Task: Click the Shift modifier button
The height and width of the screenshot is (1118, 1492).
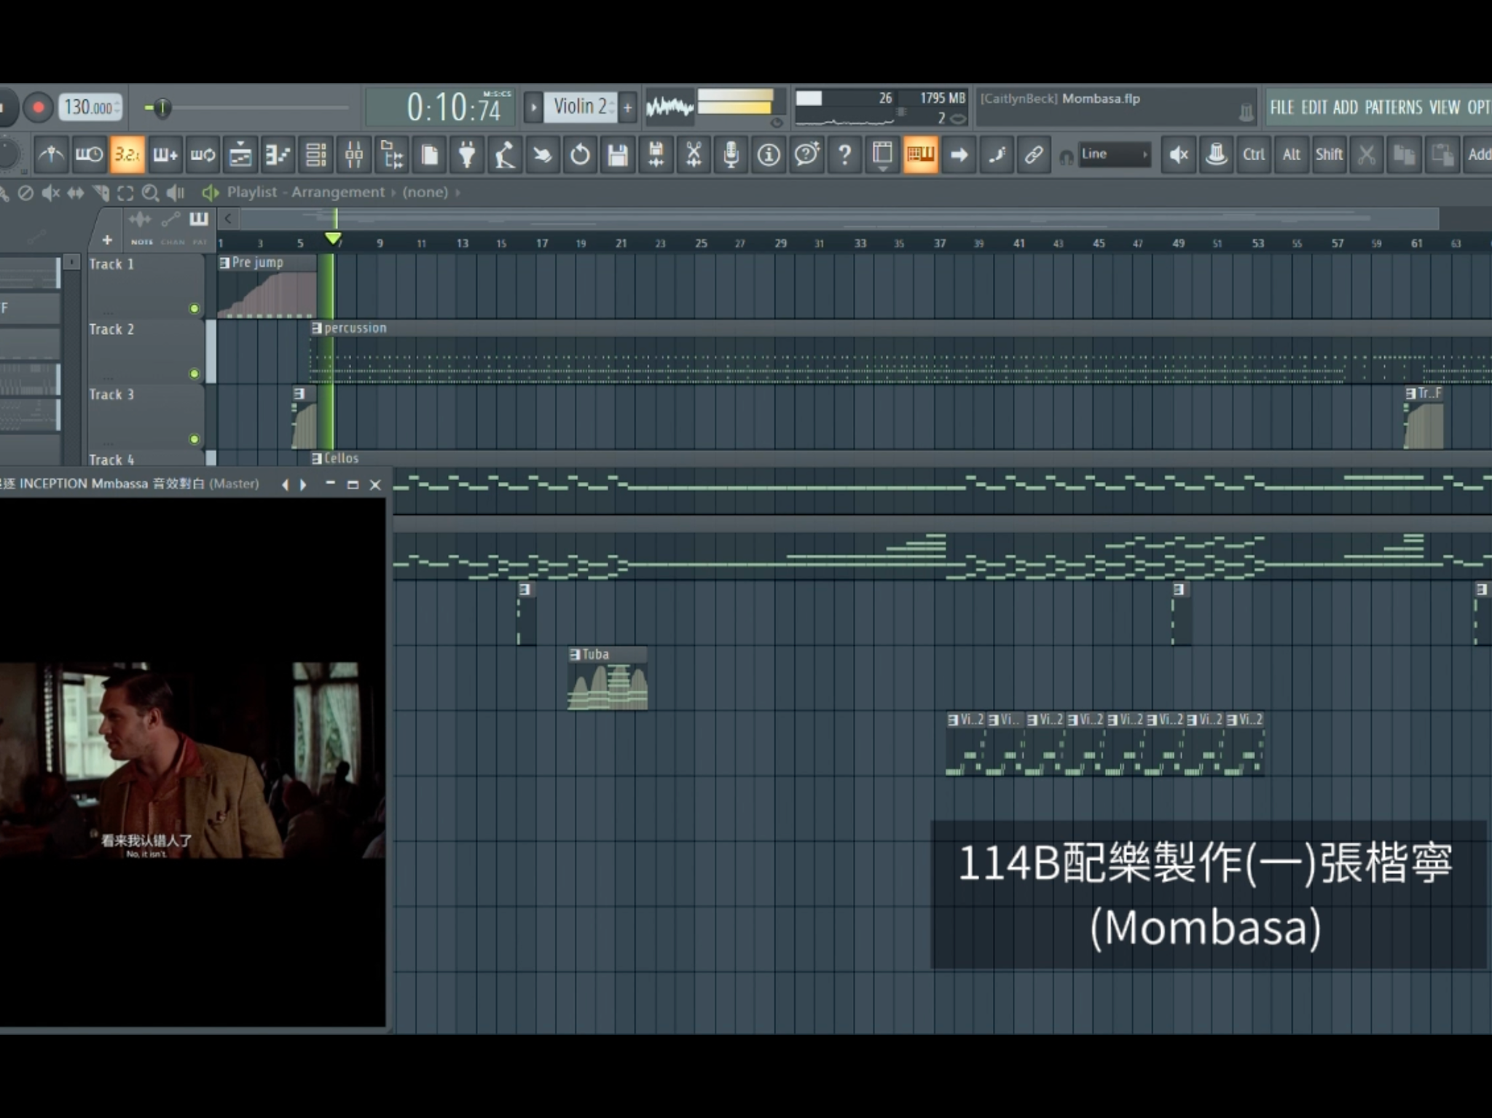Action: [x=1330, y=154]
